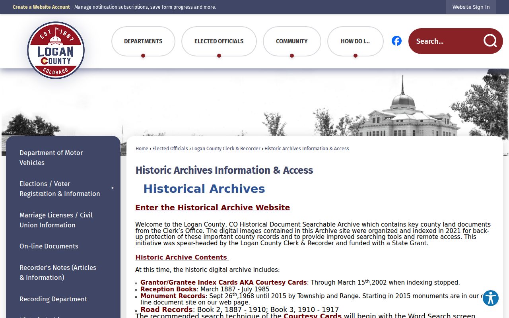Click the Logan County Colorado logo

tap(56, 50)
